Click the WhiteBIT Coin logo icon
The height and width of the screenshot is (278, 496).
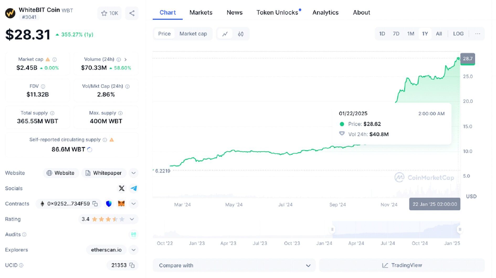(x=10, y=13)
